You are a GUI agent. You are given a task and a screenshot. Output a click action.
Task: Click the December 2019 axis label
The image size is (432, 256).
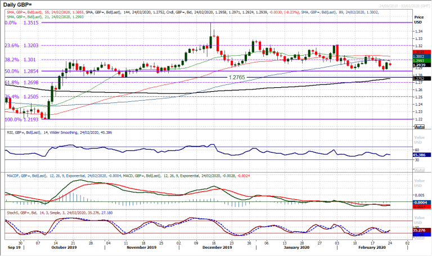tap(217, 248)
